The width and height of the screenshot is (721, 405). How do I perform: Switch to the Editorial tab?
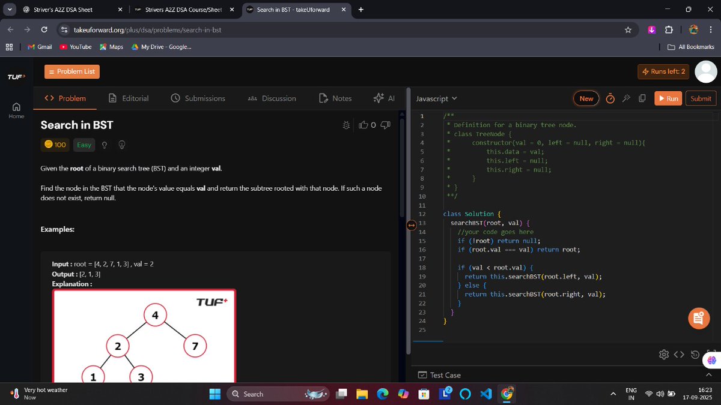click(x=129, y=98)
